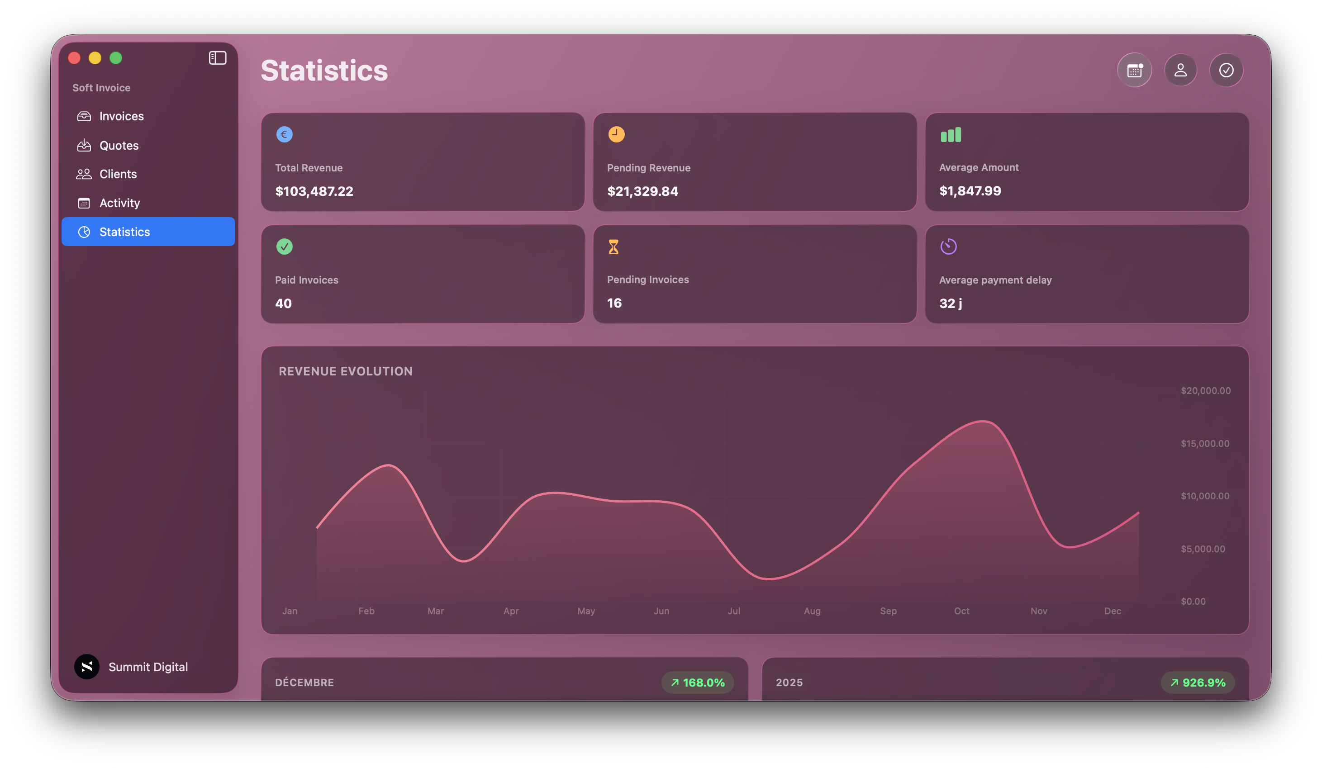Click the $10,000.00 axis label
The width and height of the screenshot is (1322, 768).
1205,496
